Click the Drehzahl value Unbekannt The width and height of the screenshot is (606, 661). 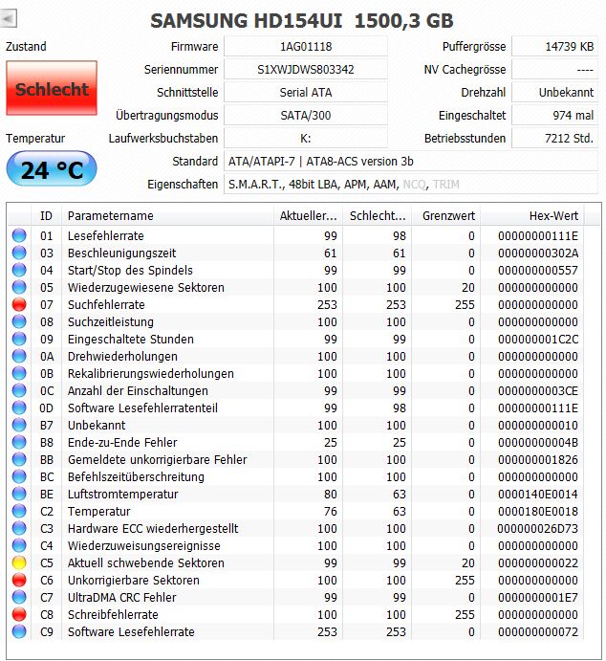[554, 93]
